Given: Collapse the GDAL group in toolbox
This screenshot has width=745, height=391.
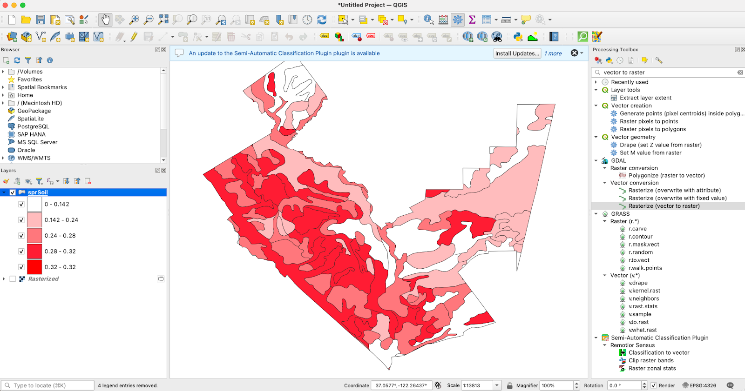Looking at the screenshot, I should (x=596, y=161).
